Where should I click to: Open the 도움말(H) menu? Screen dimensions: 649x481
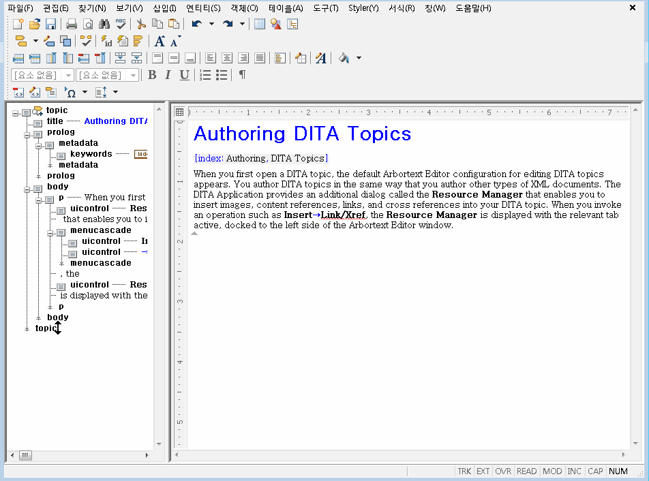[473, 8]
